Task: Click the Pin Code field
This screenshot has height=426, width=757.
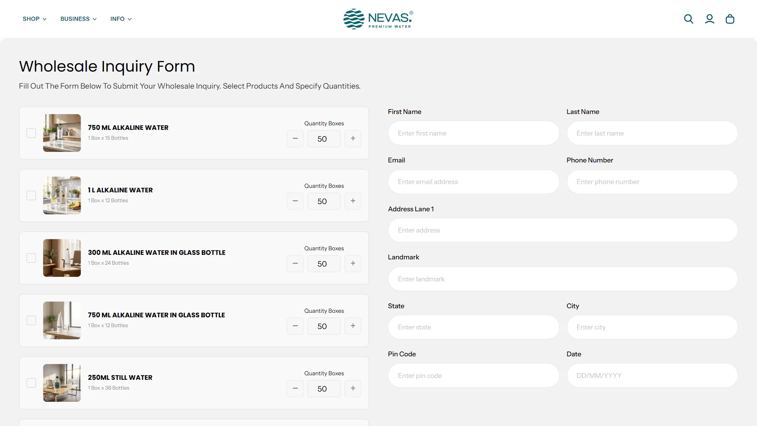Action: 474,376
